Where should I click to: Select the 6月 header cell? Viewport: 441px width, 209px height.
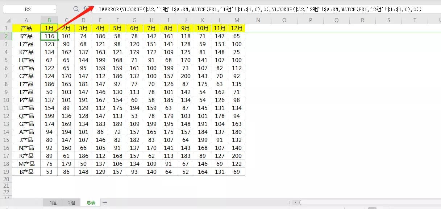(134, 28)
